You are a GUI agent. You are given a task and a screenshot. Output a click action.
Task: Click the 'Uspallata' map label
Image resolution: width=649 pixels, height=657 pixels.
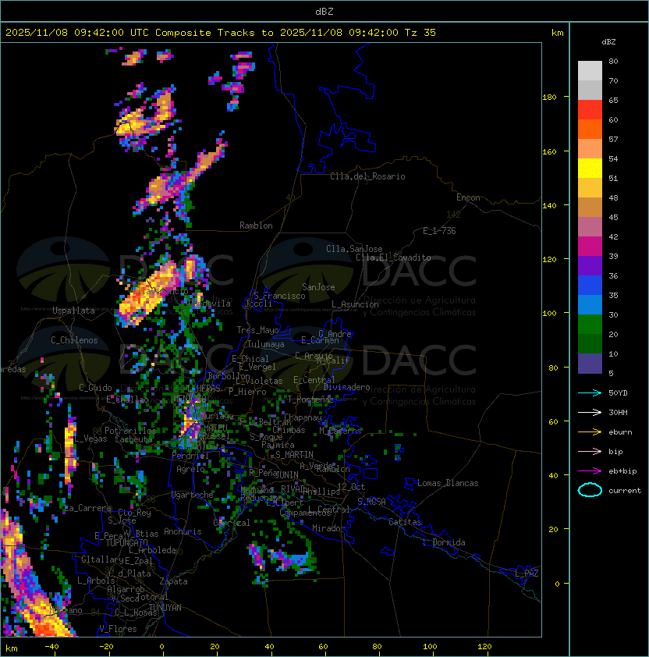(x=74, y=311)
